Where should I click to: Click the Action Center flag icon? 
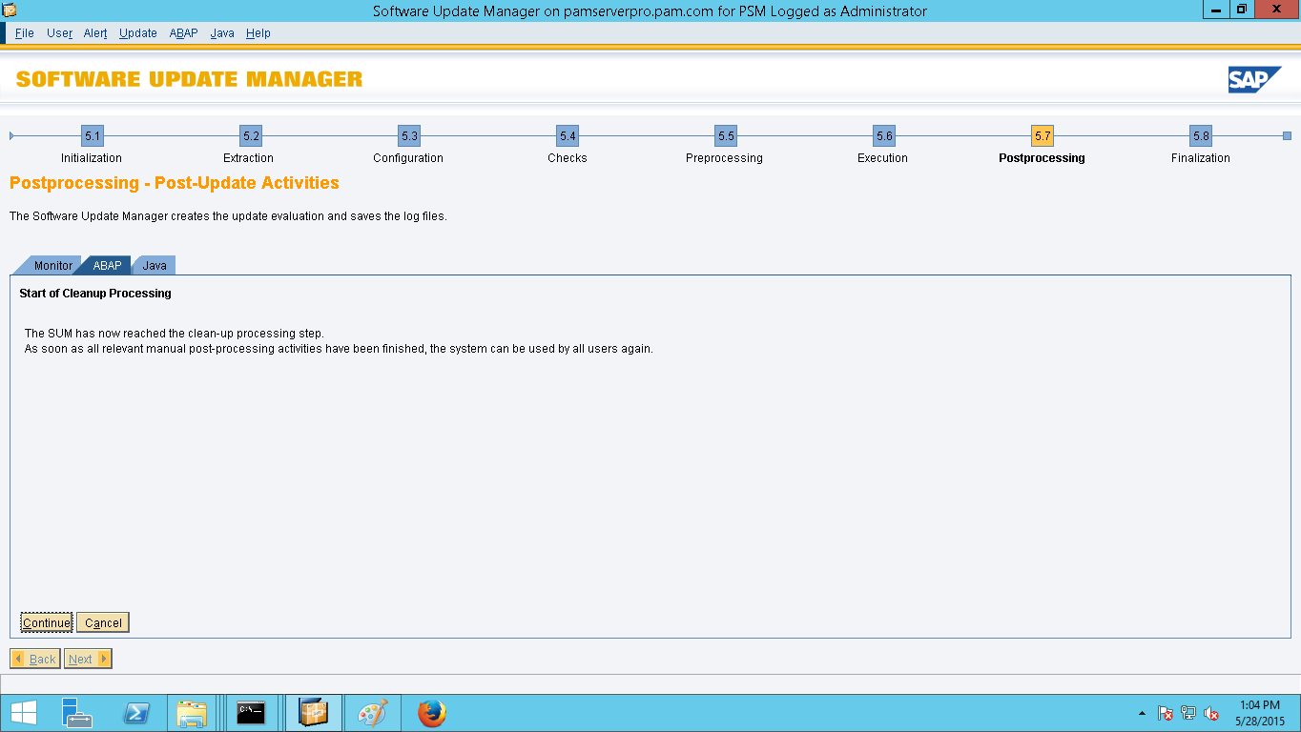[x=1166, y=713]
